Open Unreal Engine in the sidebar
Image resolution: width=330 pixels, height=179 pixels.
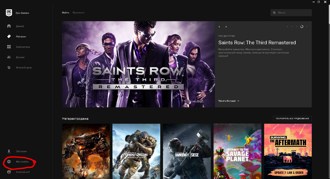pos(24,67)
